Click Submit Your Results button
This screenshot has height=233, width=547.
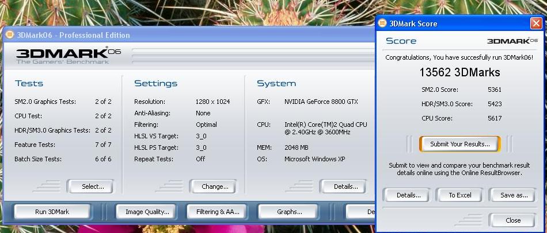pos(460,144)
